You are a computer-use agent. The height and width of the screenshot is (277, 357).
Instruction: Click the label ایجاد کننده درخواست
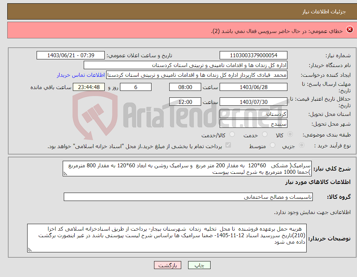coord(326,75)
